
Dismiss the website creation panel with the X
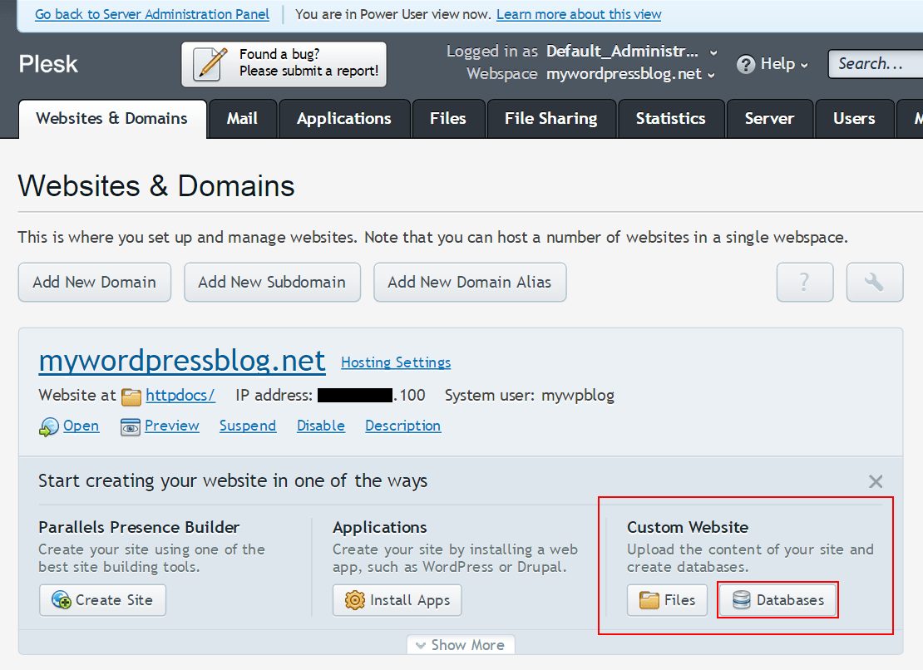[x=876, y=481]
